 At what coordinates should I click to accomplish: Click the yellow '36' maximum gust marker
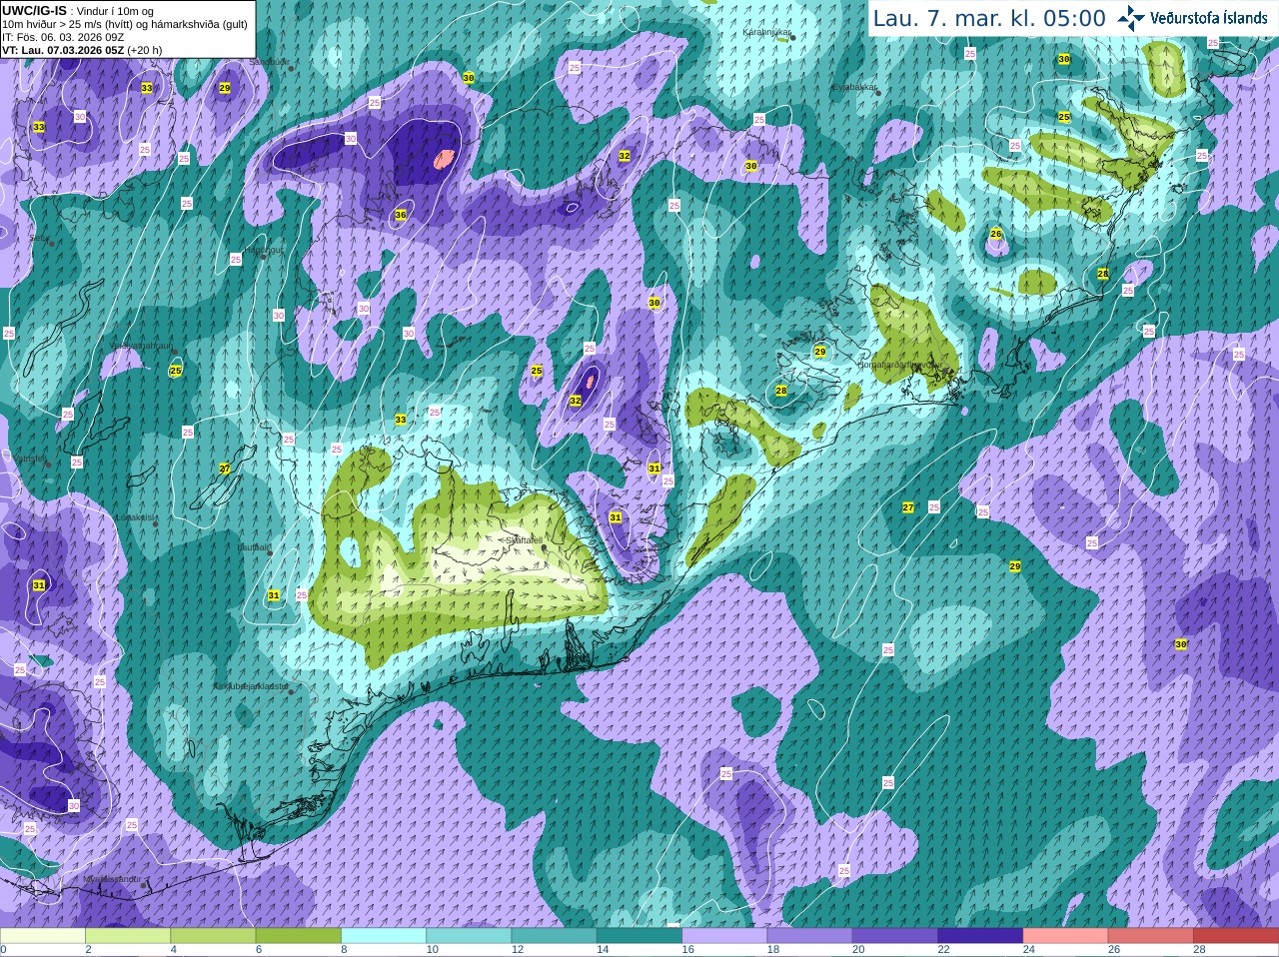pyautogui.click(x=401, y=215)
